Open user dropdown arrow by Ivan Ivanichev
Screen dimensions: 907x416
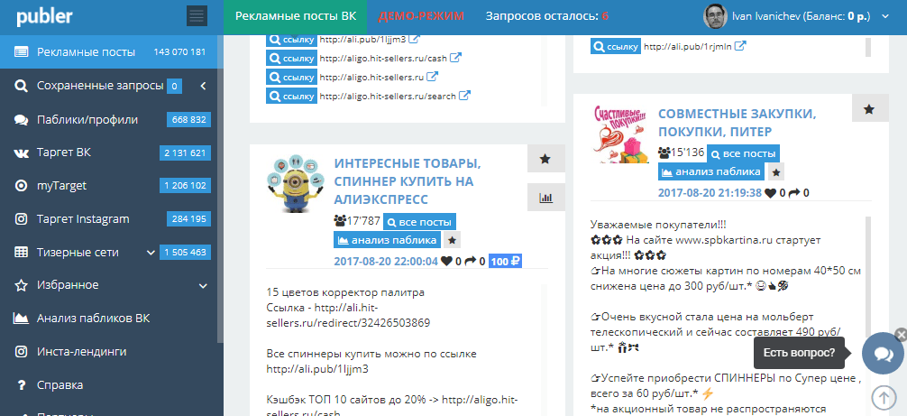pyautogui.click(x=885, y=17)
